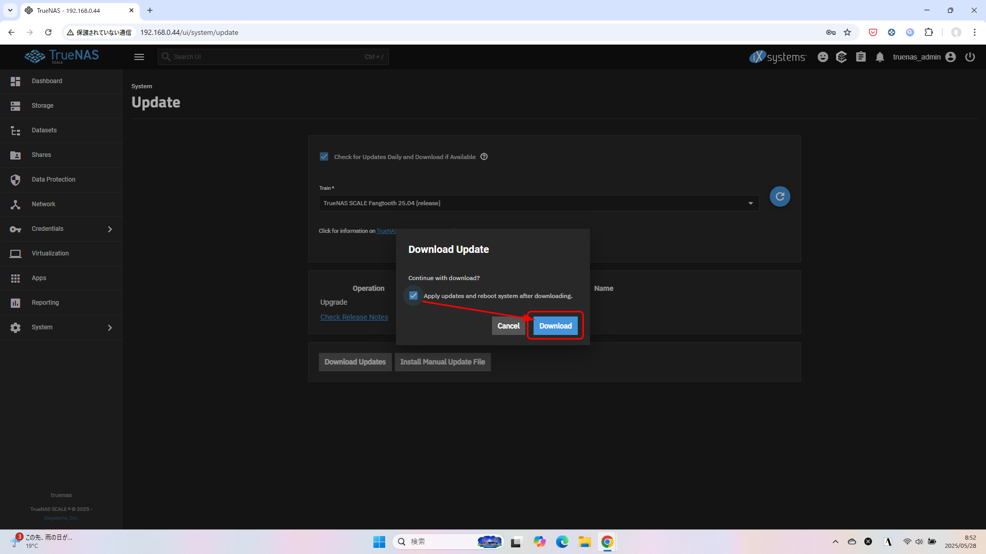Click the Data Protection shield icon
This screenshot has height=554, width=986.
point(15,180)
